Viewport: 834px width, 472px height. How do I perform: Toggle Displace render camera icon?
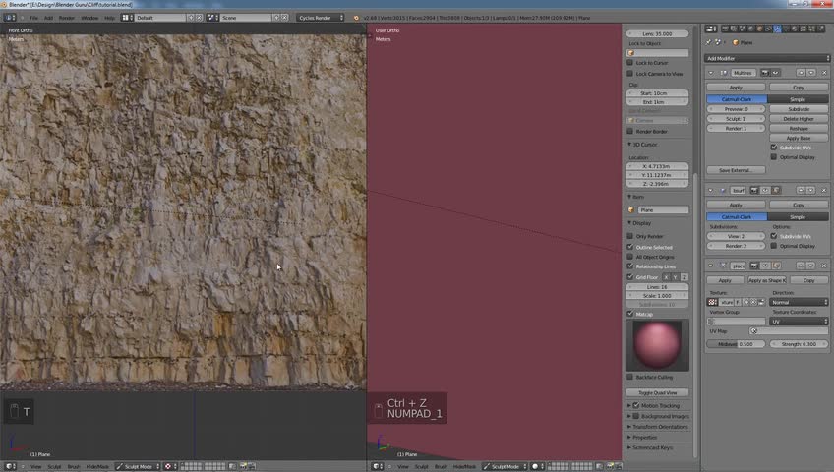(754, 265)
